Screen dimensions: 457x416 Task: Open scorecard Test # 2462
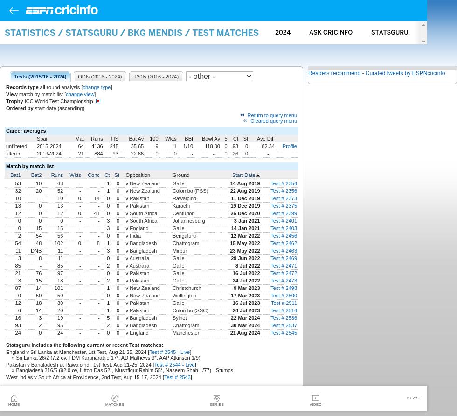[284, 244]
